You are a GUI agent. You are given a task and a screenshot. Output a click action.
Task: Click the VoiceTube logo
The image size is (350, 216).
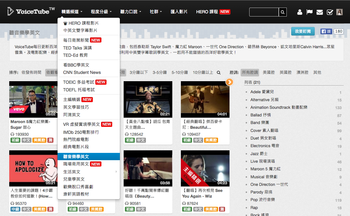click(31, 11)
